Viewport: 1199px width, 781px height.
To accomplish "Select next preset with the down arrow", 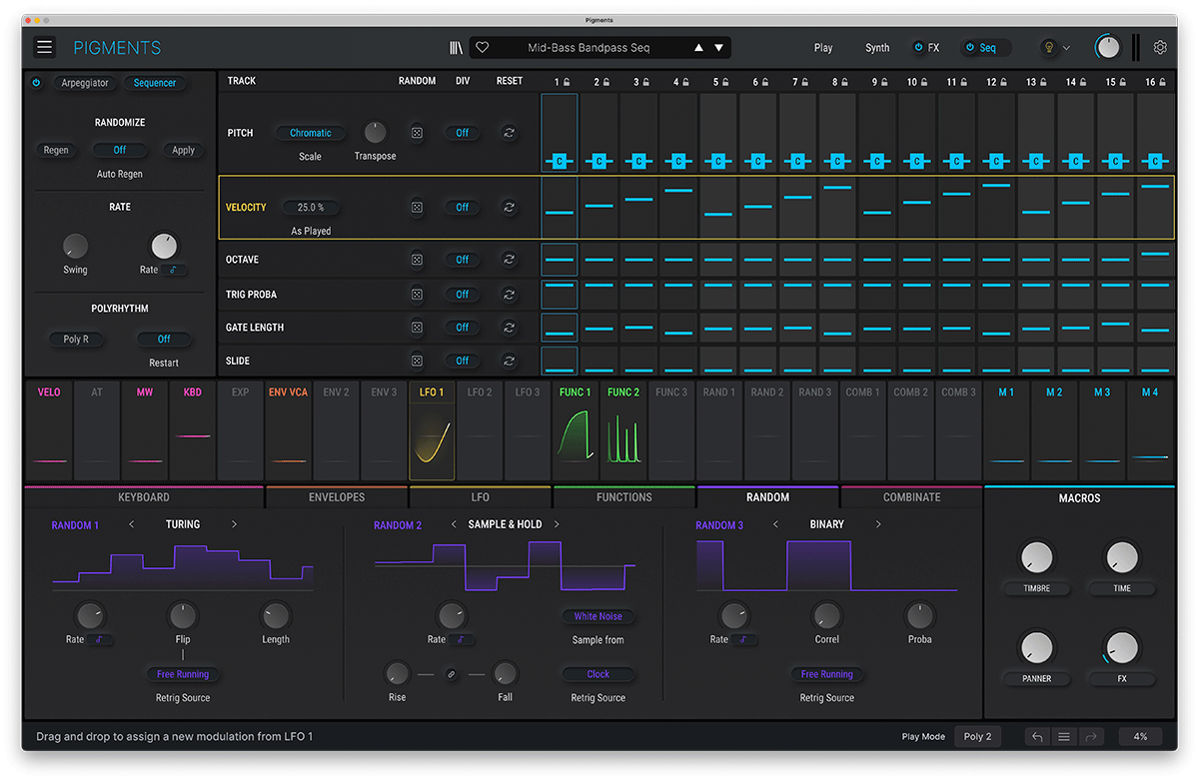I will point(718,48).
